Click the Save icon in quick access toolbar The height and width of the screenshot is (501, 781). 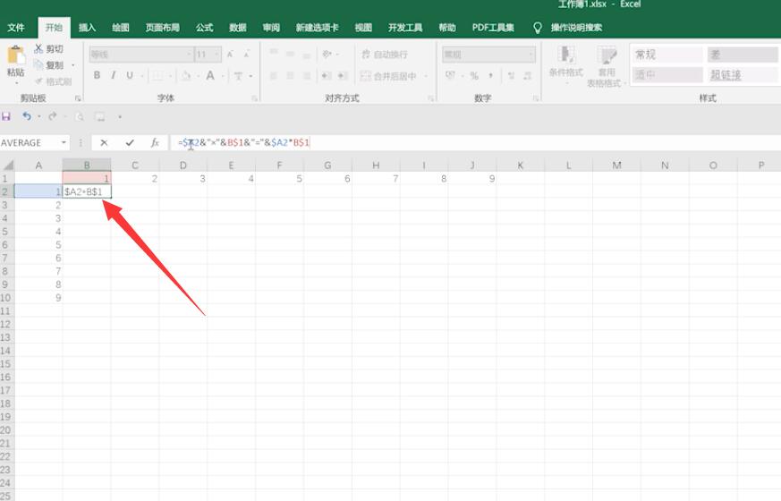click(6, 116)
